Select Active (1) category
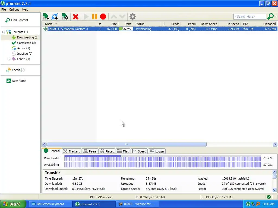Viewport: 278px width, 208px height. 21,48
